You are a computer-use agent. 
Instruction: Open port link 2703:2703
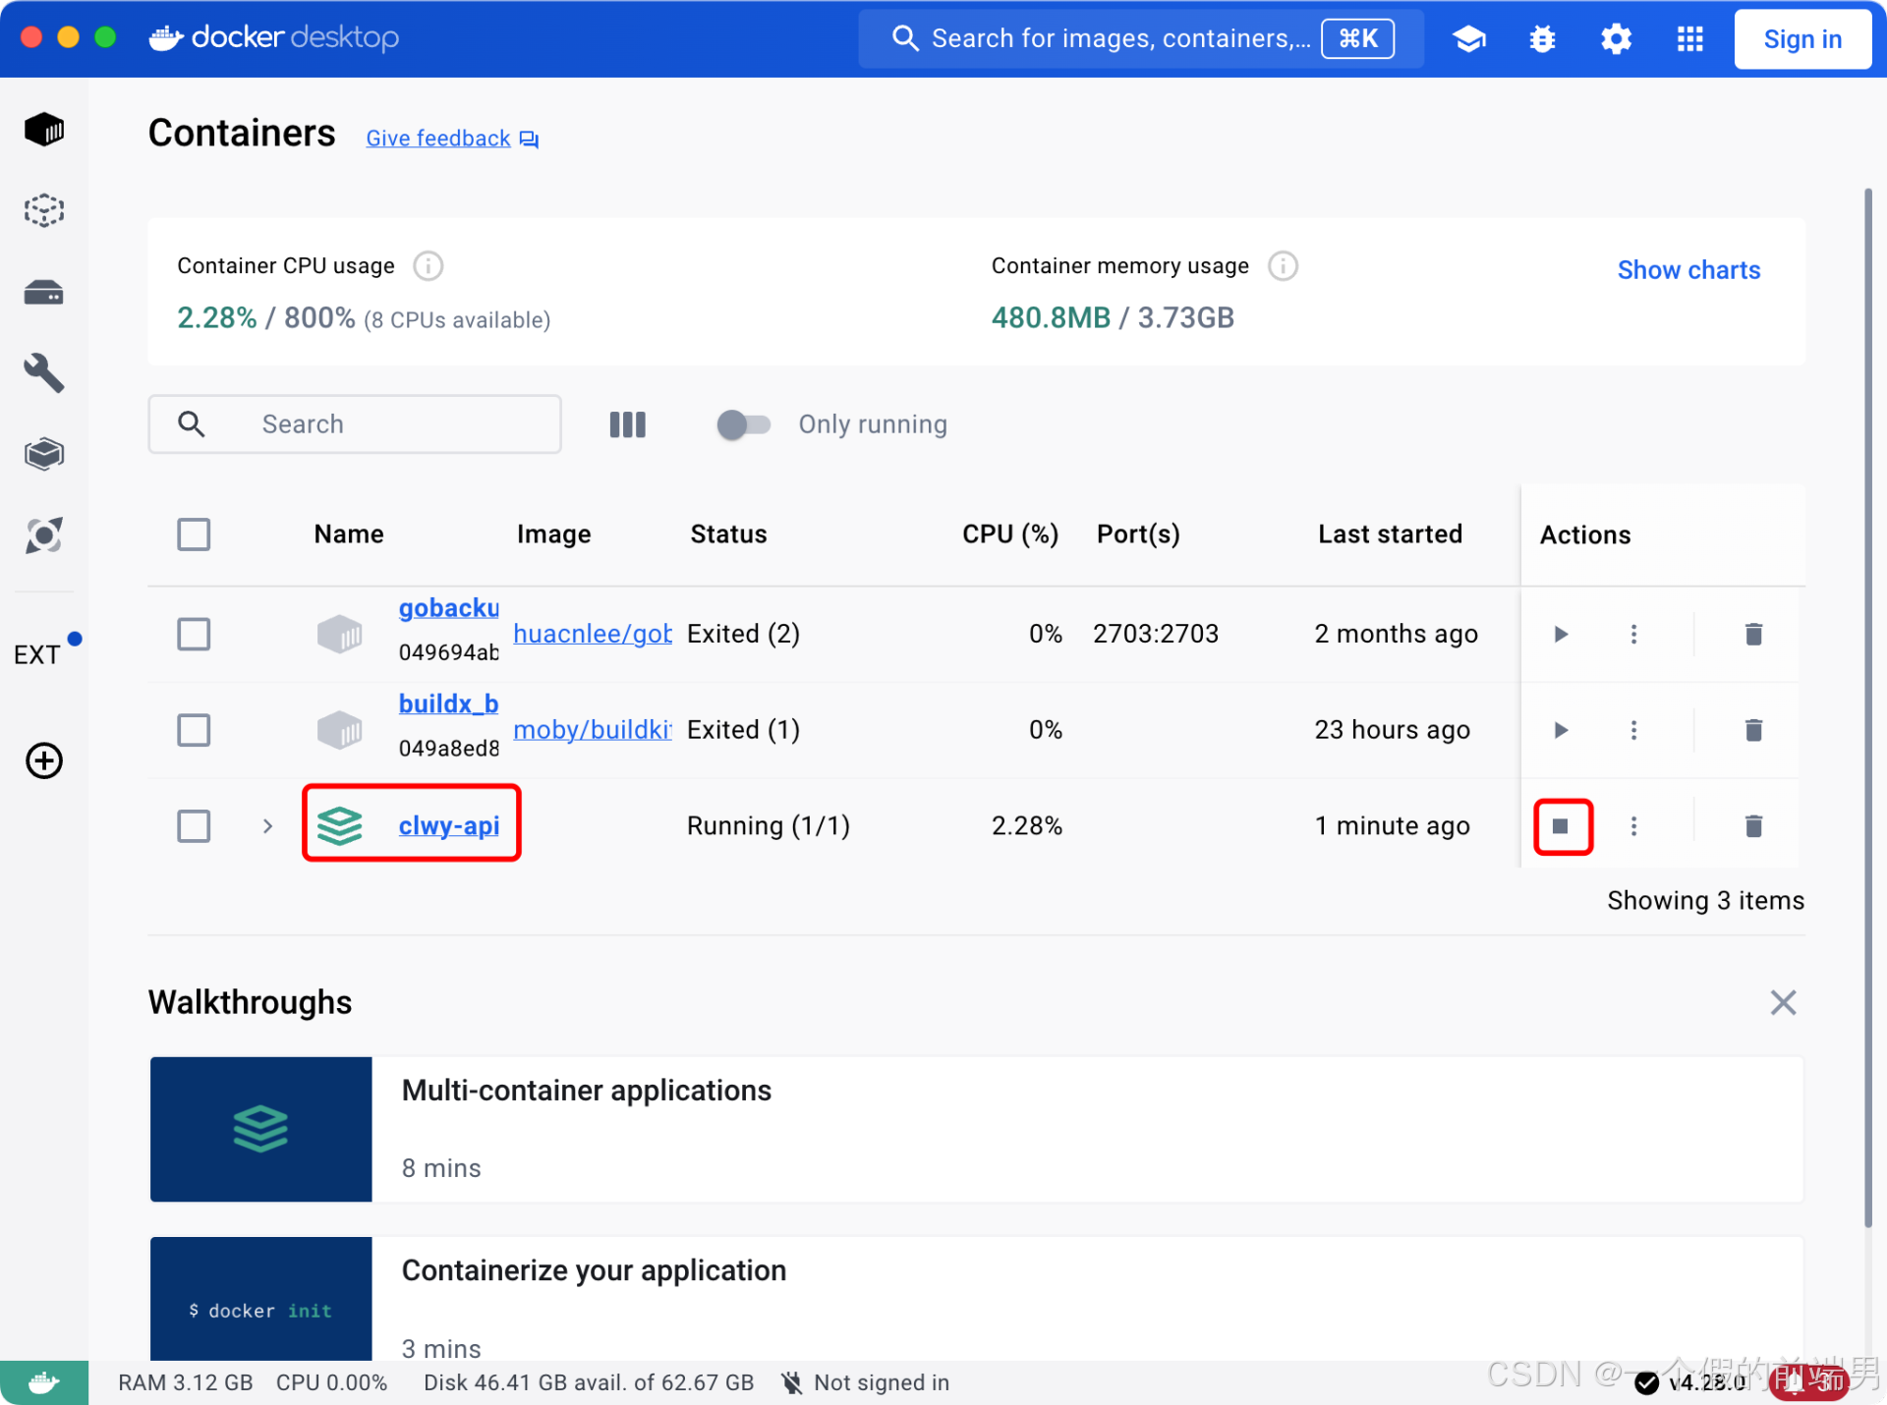(x=1156, y=635)
